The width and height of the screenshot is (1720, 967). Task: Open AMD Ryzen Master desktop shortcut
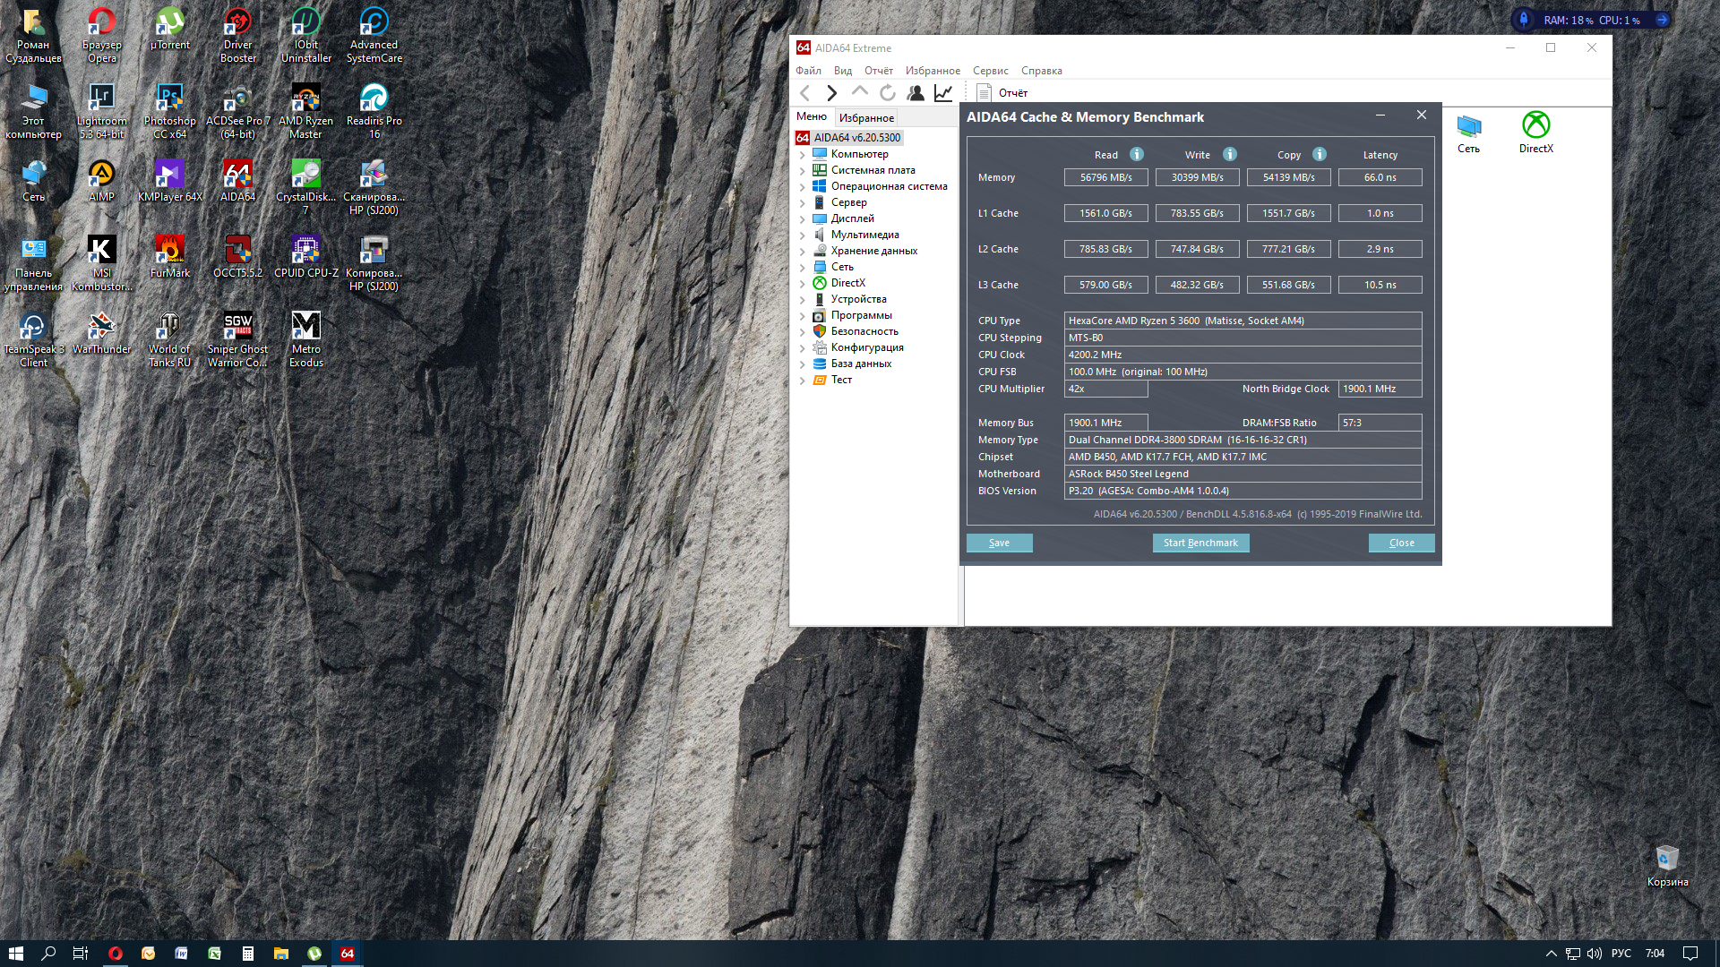point(305,111)
